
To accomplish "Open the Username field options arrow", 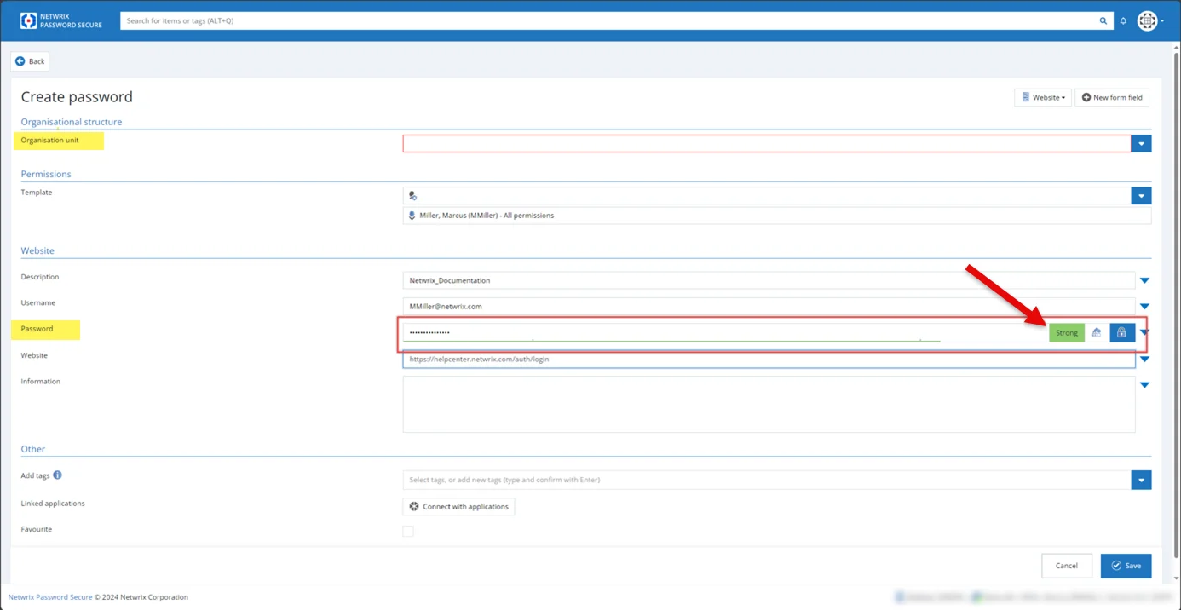I will tap(1144, 306).
